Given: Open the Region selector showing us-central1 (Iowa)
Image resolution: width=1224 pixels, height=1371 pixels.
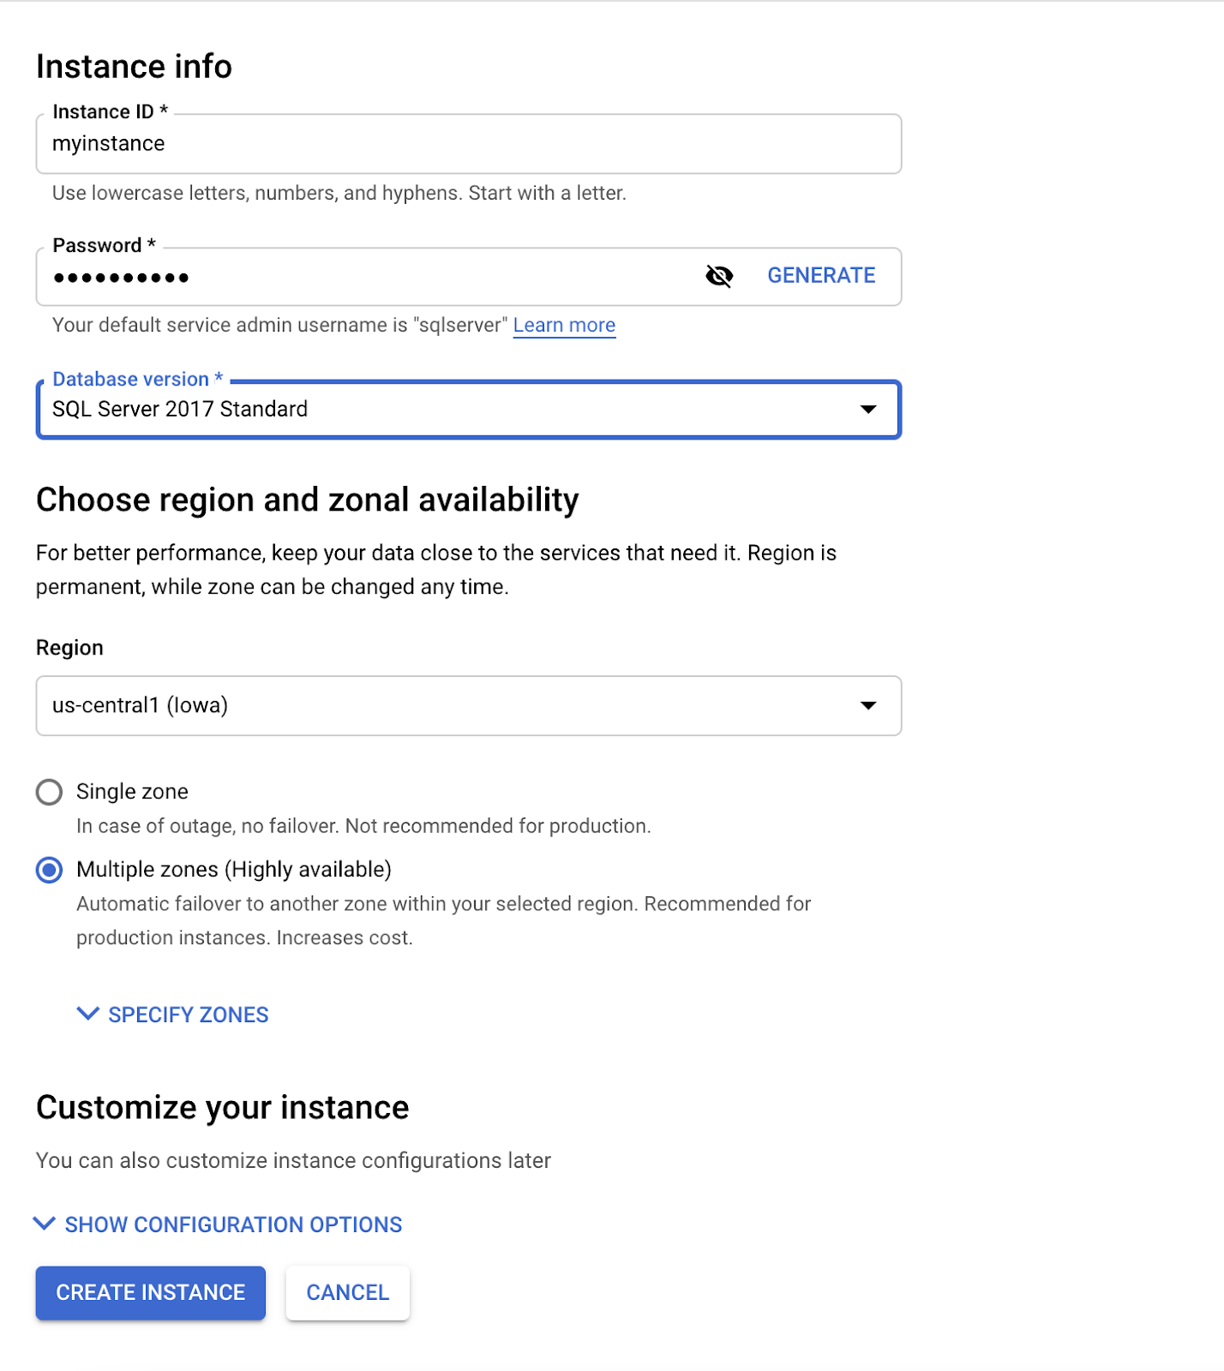Looking at the screenshot, I should click(468, 706).
